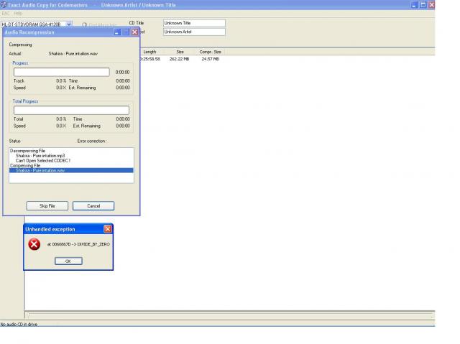
Task: Click the red error icon in Unhandled exception
Action: click(34, 244)
